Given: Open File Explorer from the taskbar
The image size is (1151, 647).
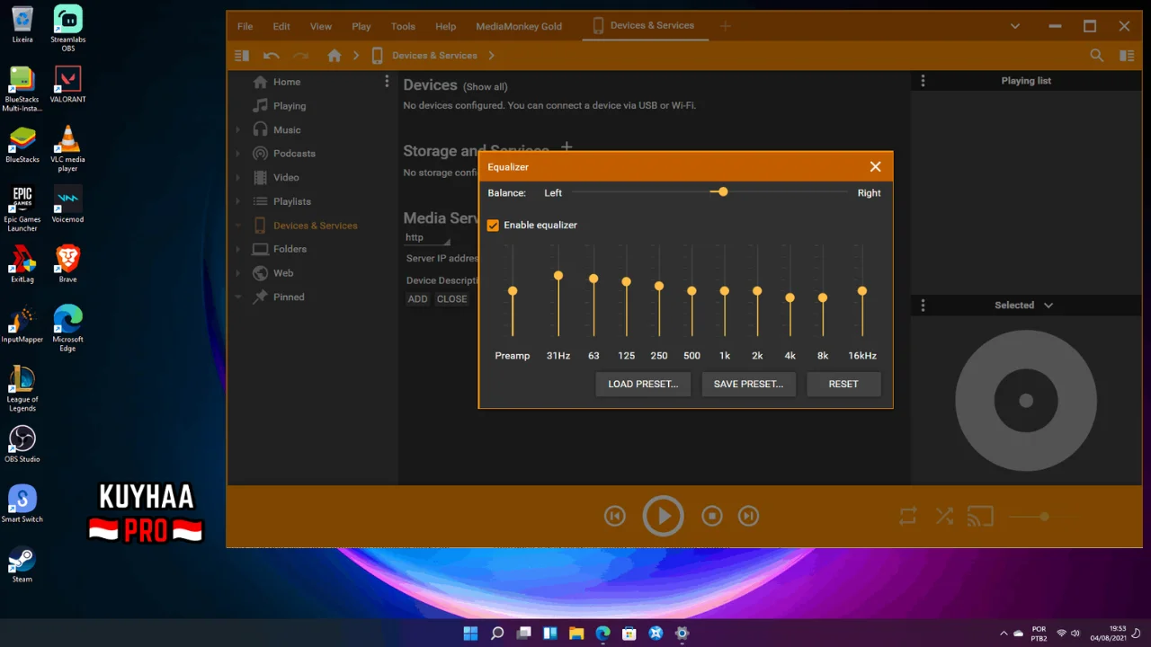Looking at the screenshot, I should 576,634.
